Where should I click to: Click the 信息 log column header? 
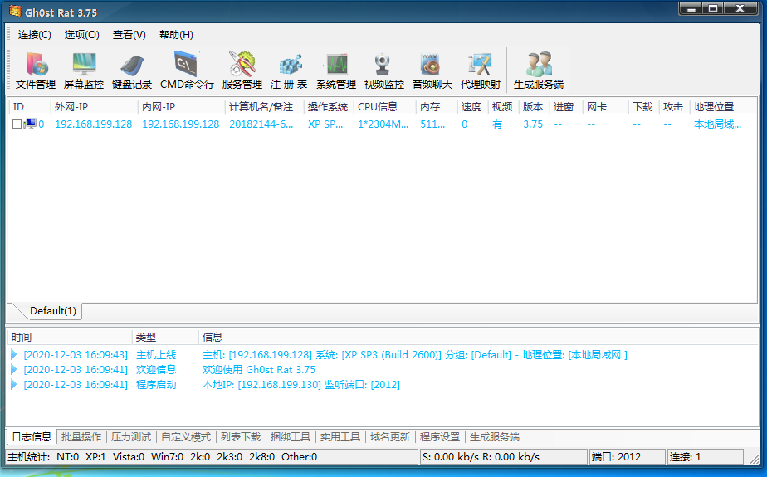[478, 338]
